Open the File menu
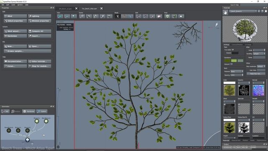The width and height of the screenshot is (268, 151). point(3,5)
